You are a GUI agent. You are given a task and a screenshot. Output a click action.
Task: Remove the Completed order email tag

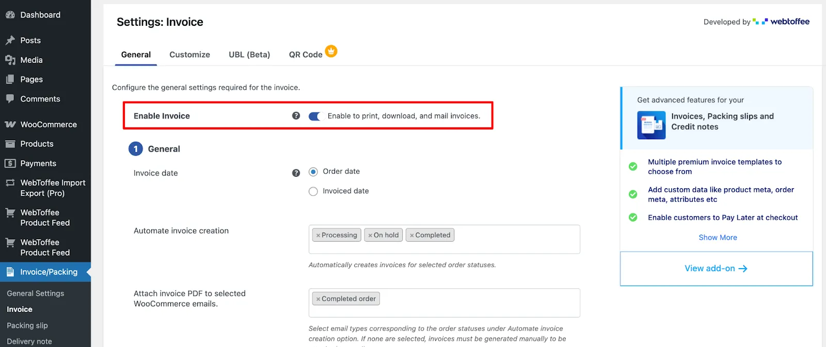tap(318, 299)
